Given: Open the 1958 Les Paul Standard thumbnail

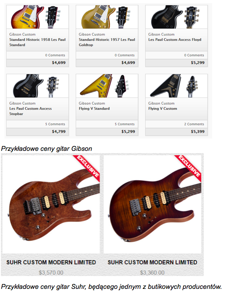Looking at the screenshot, I should [38, 17].
